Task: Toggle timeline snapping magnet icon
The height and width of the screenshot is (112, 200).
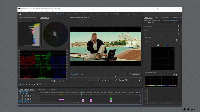Action: pyautogui.click(x=24, y=94)
